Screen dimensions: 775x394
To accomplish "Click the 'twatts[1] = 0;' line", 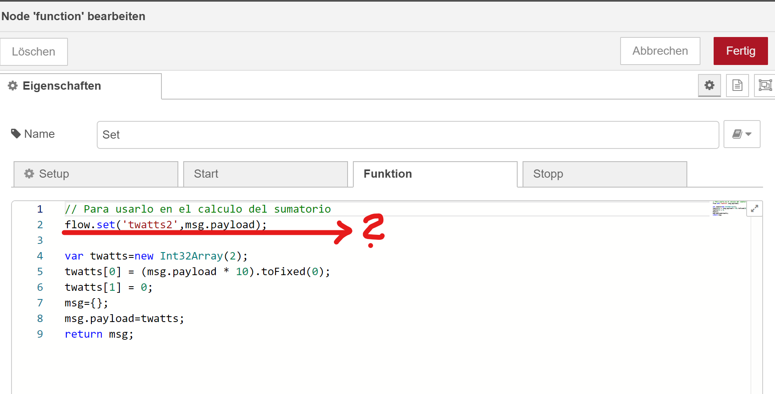I will 108,287.
